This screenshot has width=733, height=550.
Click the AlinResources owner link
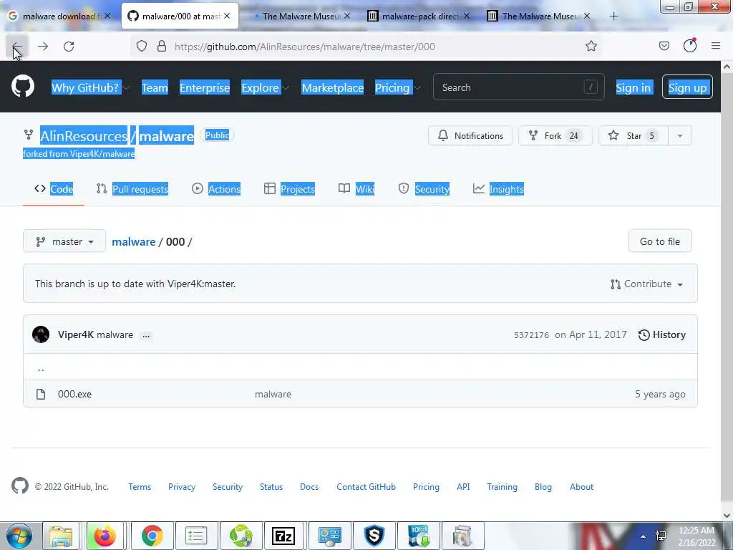(84, 136)
